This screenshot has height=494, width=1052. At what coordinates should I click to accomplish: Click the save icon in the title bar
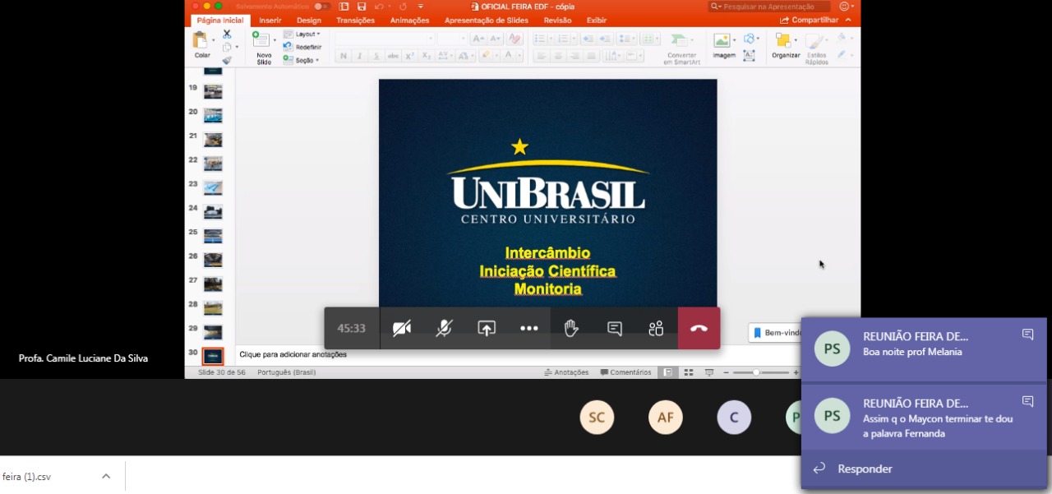[361, 7]
